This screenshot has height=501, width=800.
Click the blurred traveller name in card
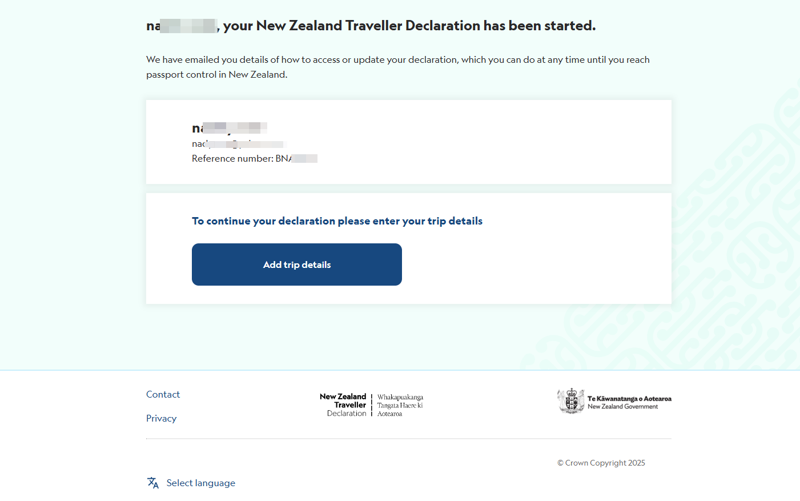click(230, 128)
